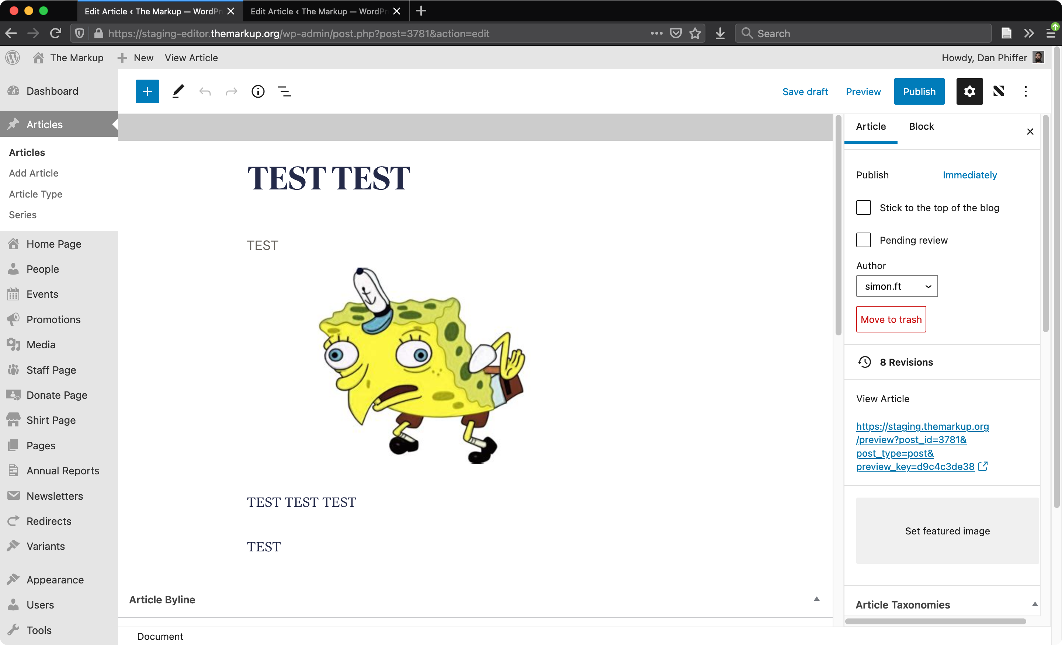Click the Set featured image area
Screen dimensions: 1062x645
[947, 531]
